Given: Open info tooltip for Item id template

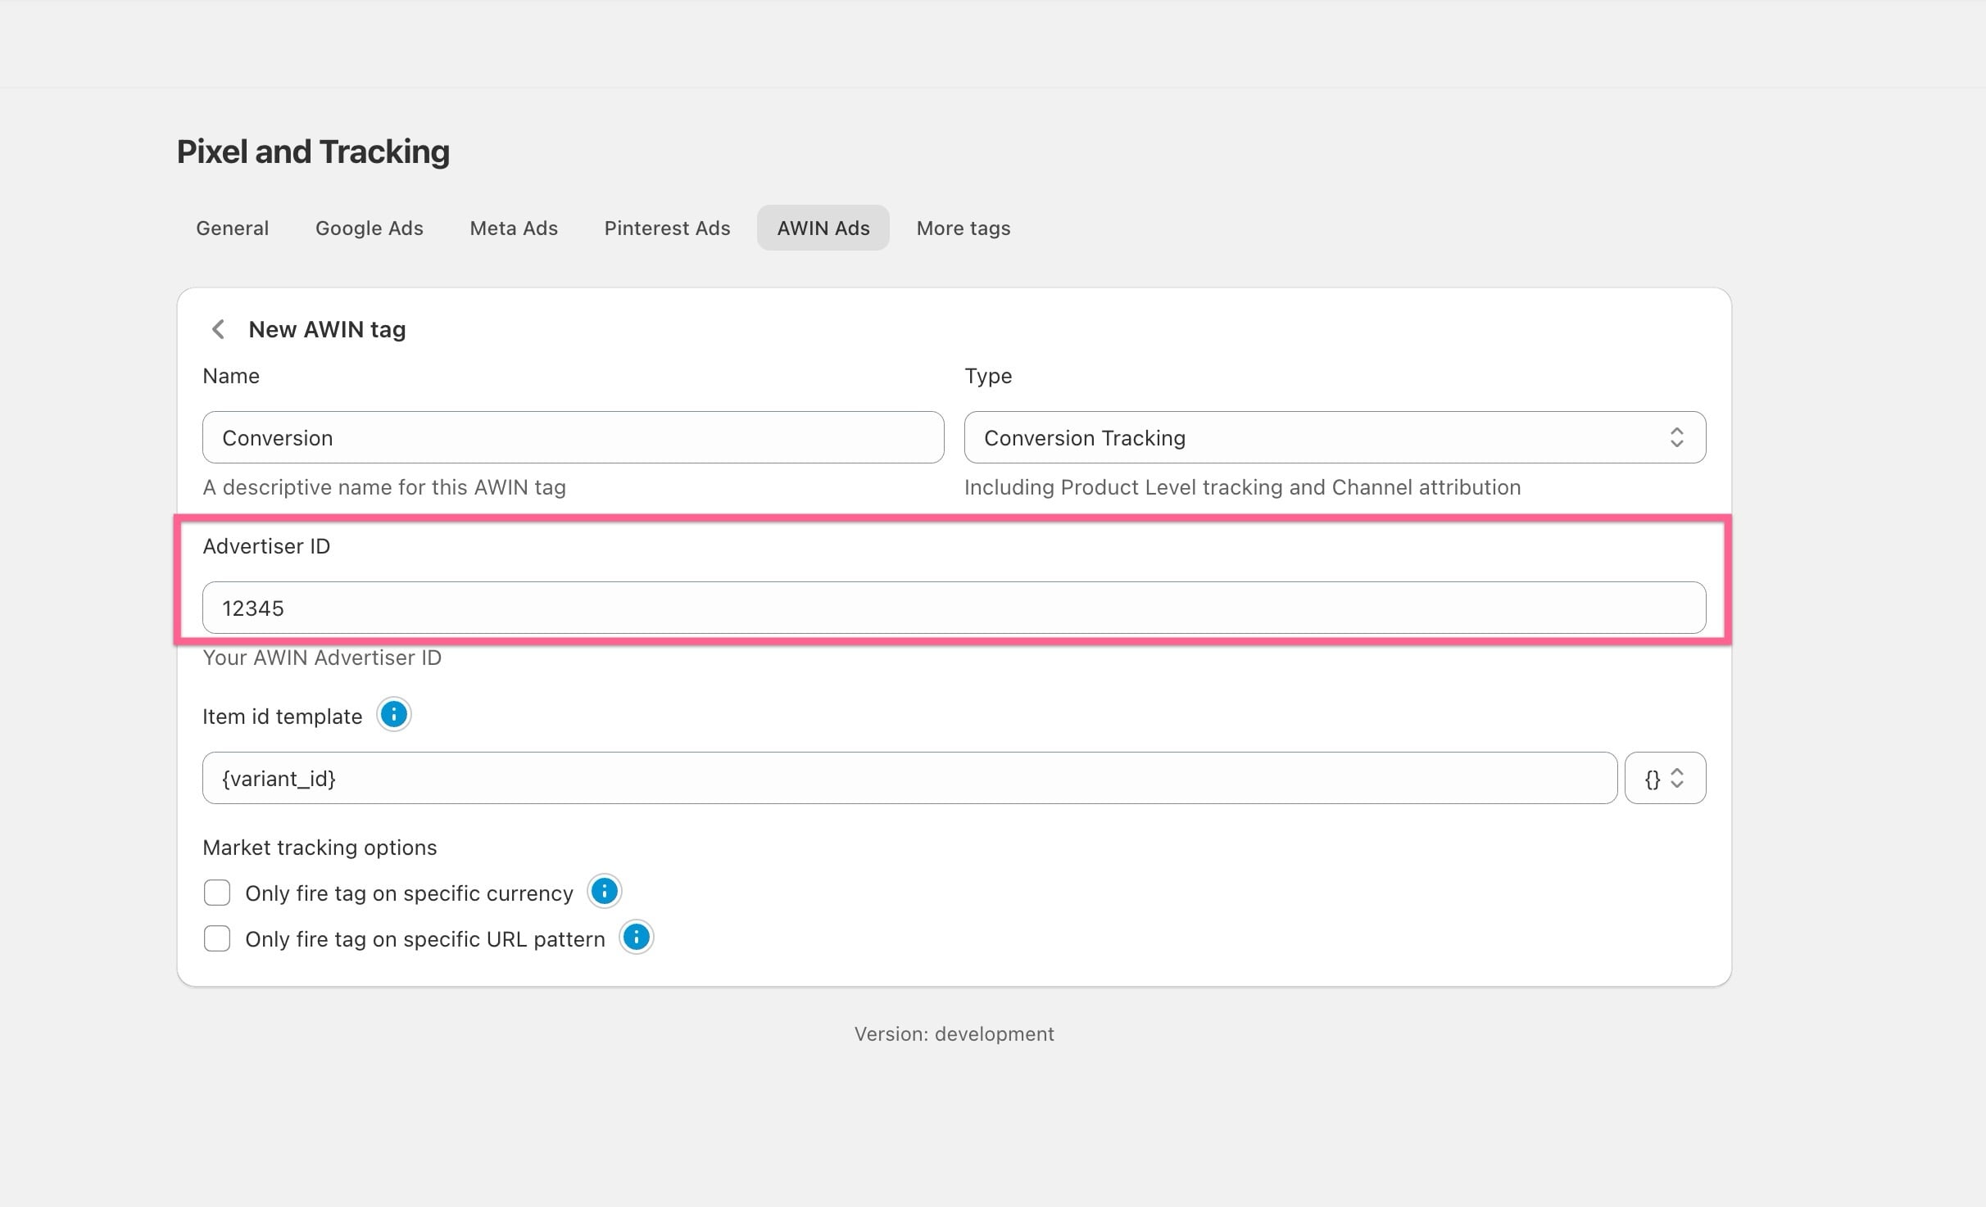Looking at the screenshot, I should [x=394, y=715].
